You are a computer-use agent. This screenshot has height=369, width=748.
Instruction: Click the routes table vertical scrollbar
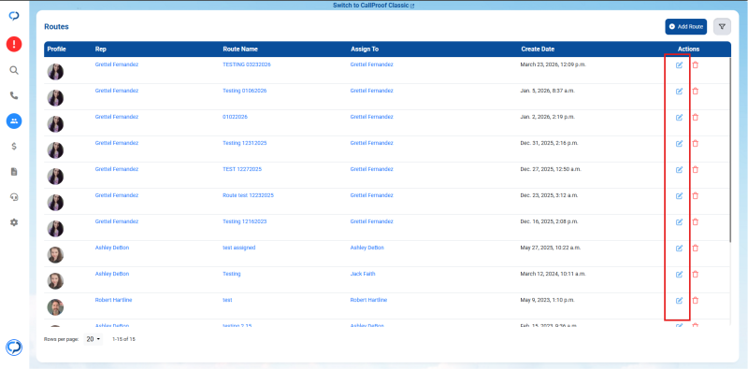point(730,149)
